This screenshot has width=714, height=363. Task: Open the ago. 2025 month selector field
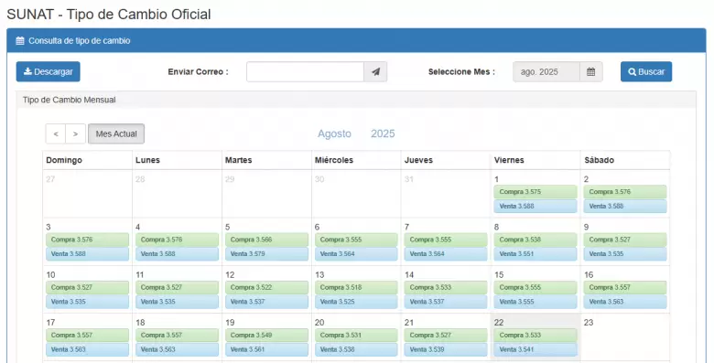click(x=546, y=72)
